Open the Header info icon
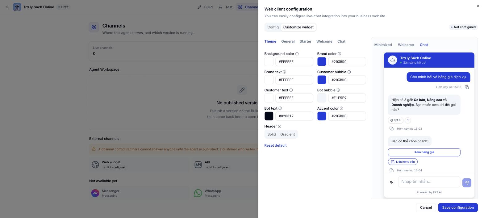Image resolution: width=484 pixels, height=218 pixels. [x=280, y=126]
